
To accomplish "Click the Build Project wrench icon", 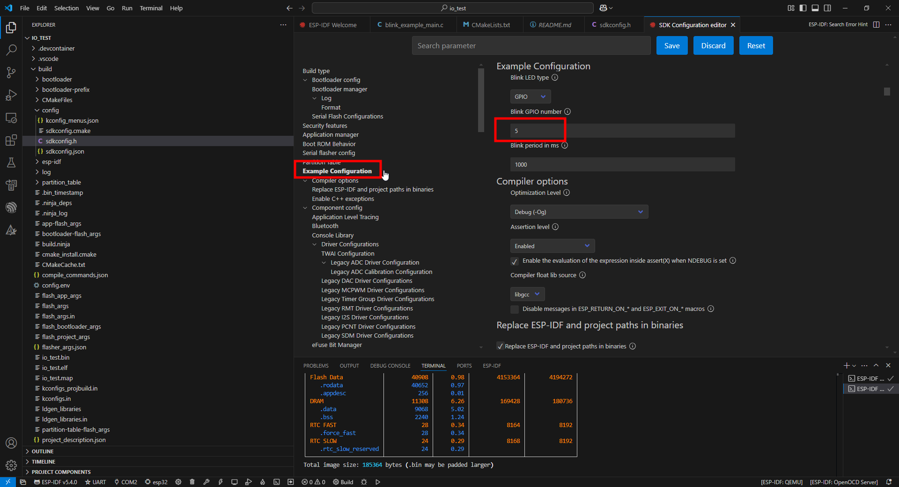I will [206, 482].
